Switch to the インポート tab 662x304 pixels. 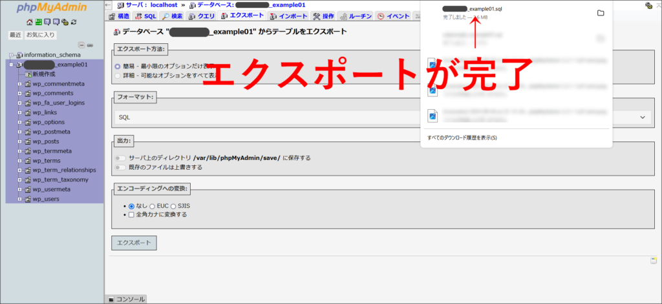289,16
